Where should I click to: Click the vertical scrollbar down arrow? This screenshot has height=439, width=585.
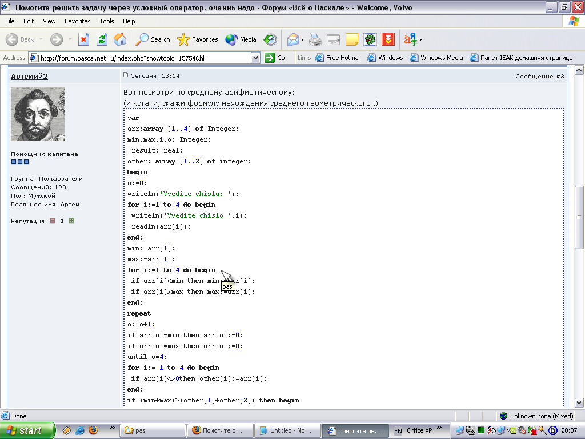point(579,402)
